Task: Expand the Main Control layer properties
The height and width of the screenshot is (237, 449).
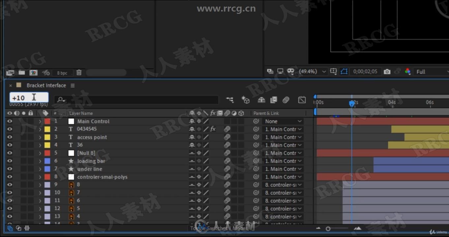Action: [40, 121]
